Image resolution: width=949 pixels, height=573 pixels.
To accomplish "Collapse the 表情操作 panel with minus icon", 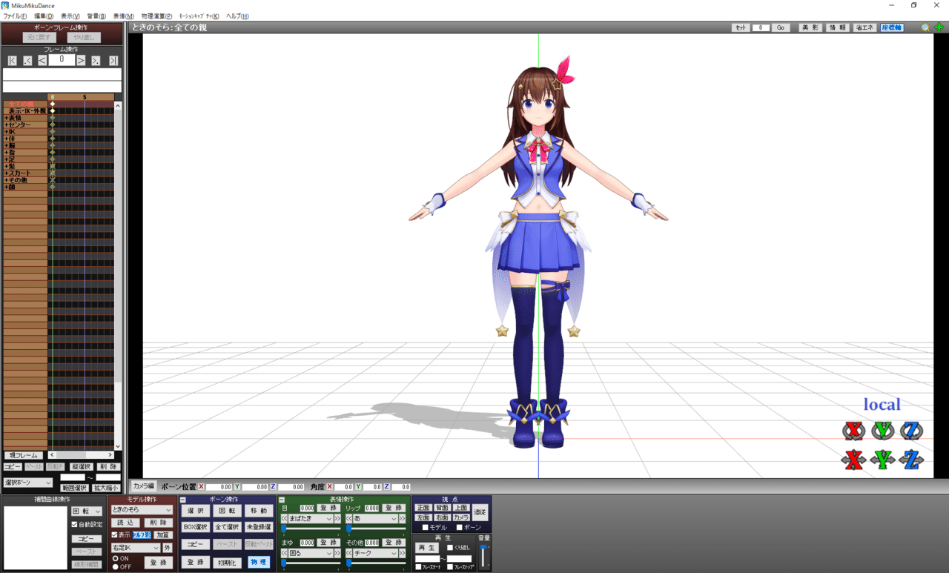I will coord(282,500).
